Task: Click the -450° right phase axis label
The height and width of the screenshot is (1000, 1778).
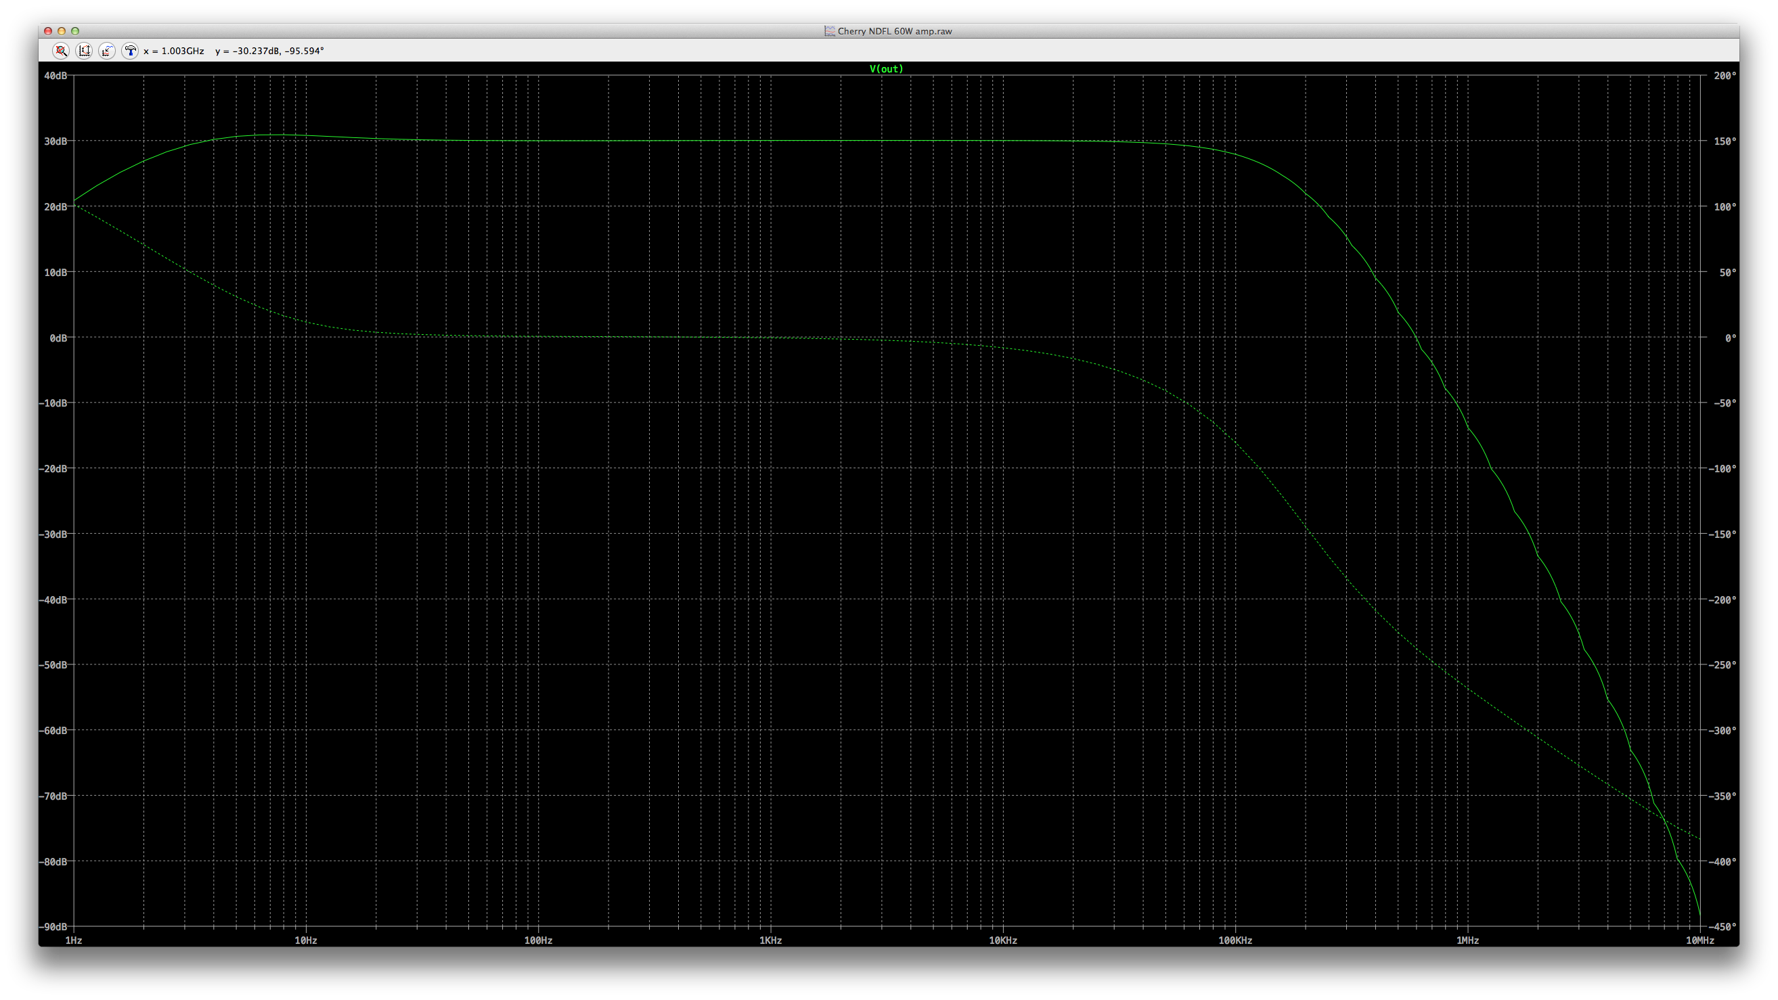Action: 1722,927
